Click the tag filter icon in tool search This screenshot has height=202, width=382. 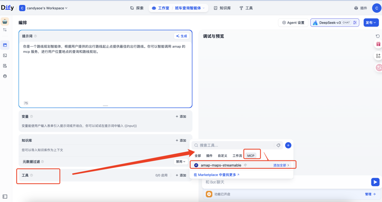point(278,145)
